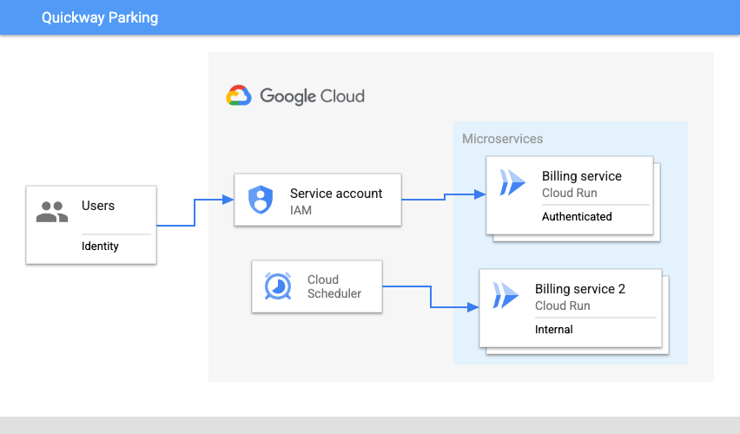Screen dimensions: 740x434
Task: Click the Users card title text
Action: click(x=97, y=206)
